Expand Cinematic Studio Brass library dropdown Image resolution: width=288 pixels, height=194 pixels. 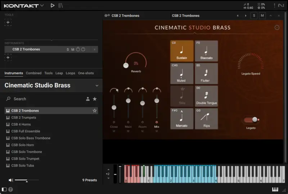97,85
